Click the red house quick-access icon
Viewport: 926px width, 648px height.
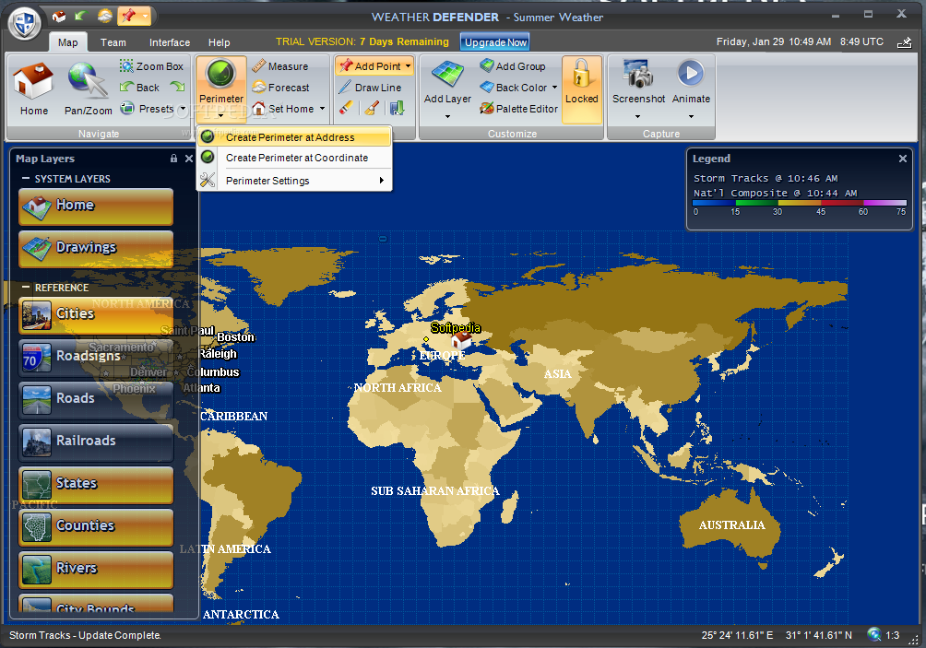(59, 17)
